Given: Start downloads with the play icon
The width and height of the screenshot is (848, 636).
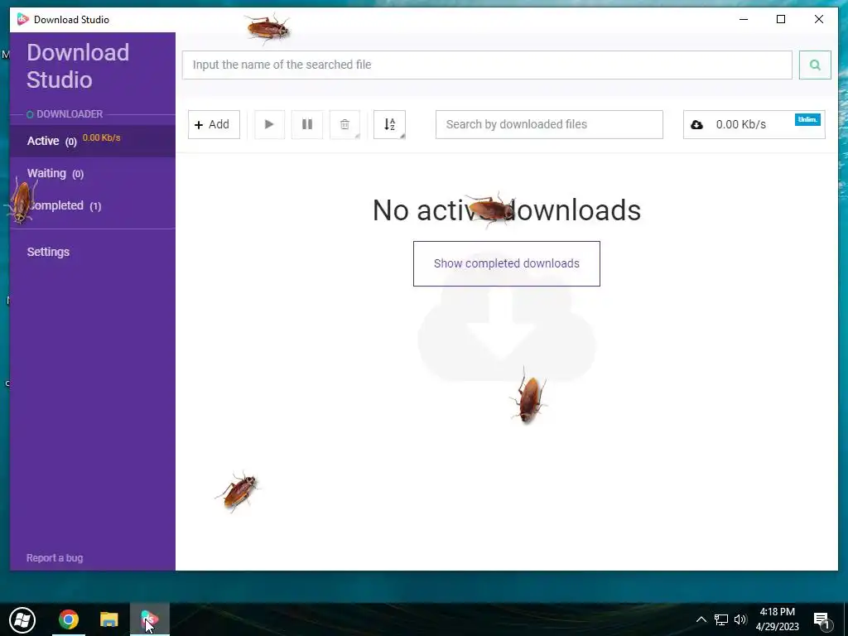Looking at the screenshot, I should tap(269, 124).
